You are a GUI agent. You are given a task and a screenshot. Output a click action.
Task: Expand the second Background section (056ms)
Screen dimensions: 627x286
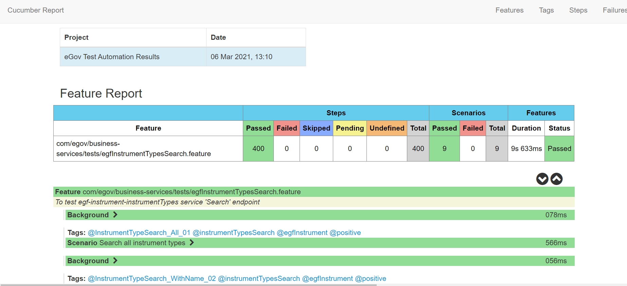(x=115, y=261)
